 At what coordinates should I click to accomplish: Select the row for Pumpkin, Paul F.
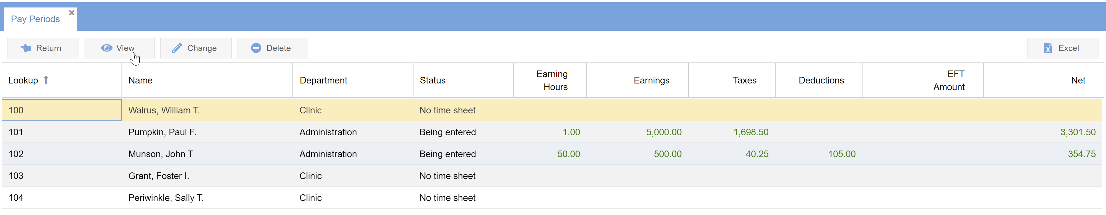coord(162,132)
